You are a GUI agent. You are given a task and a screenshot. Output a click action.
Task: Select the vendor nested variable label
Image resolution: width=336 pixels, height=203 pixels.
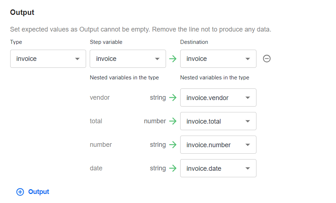100,98
